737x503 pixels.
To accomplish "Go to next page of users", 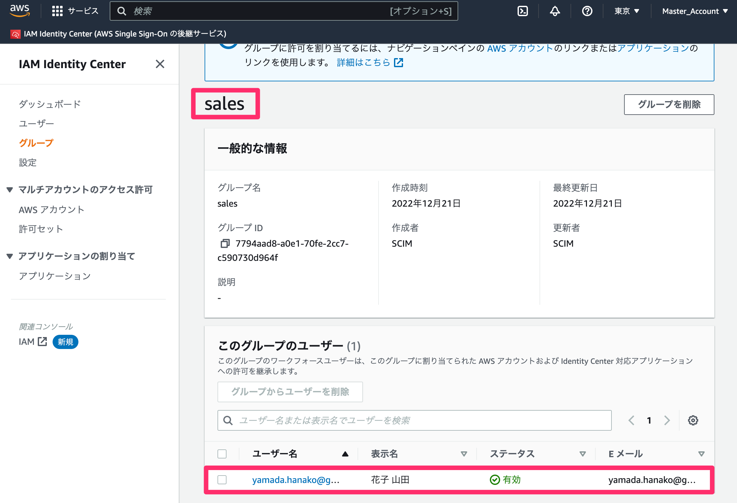I will click(667, 420).
